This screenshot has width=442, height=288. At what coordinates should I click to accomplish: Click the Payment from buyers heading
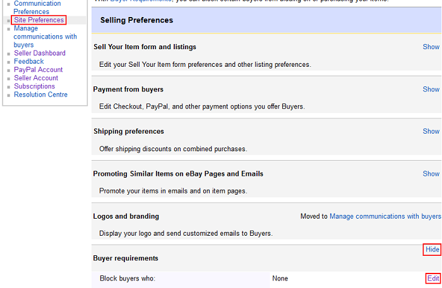(x=128, y=89)
